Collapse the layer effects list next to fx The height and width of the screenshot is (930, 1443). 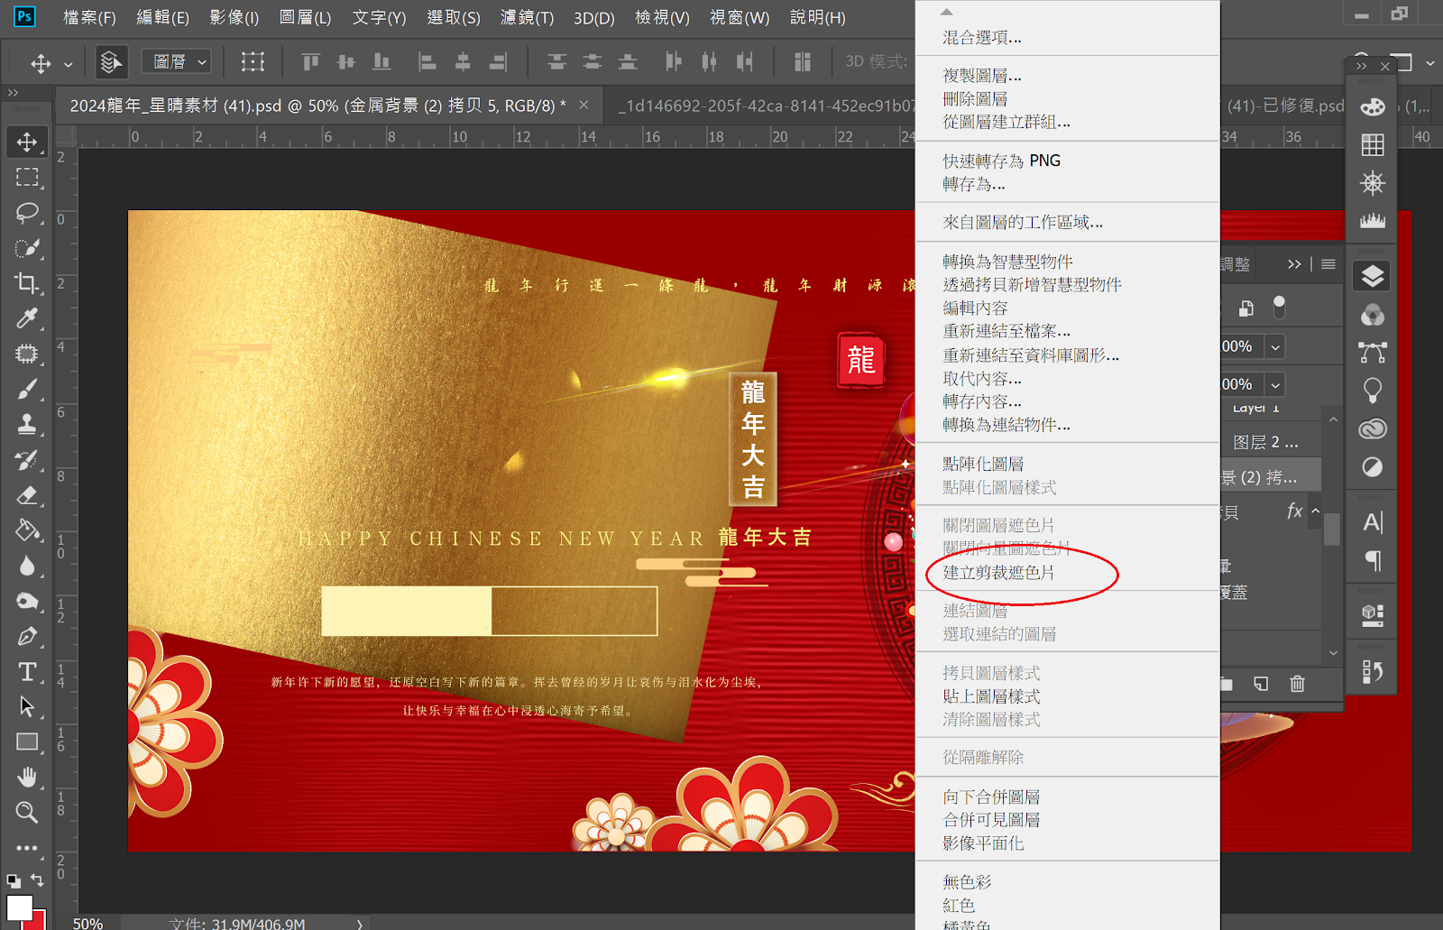click(1316, 511)
